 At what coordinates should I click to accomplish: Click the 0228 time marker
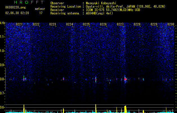pos(137,24)
